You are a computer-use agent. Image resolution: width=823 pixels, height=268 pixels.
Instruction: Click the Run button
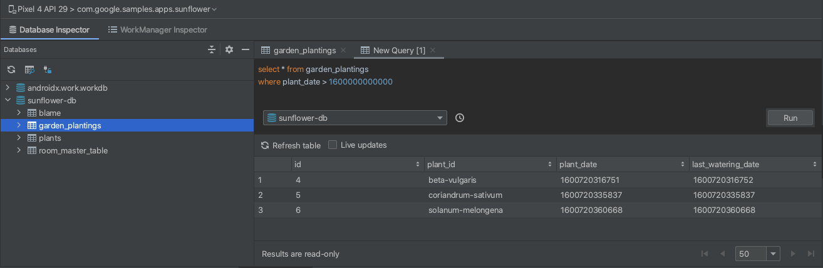coord(790,118)
